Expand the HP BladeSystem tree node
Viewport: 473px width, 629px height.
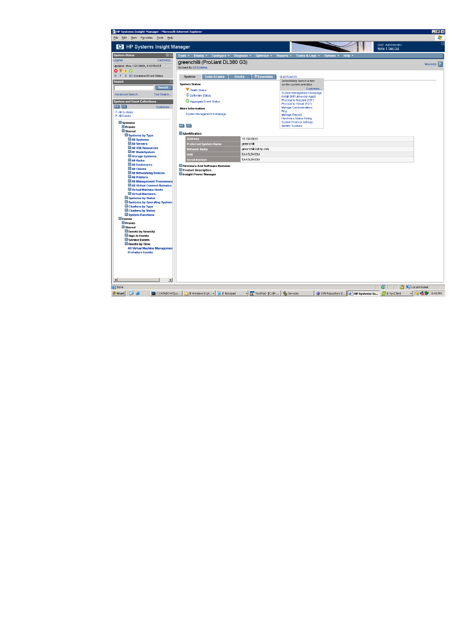coord(129,152)
